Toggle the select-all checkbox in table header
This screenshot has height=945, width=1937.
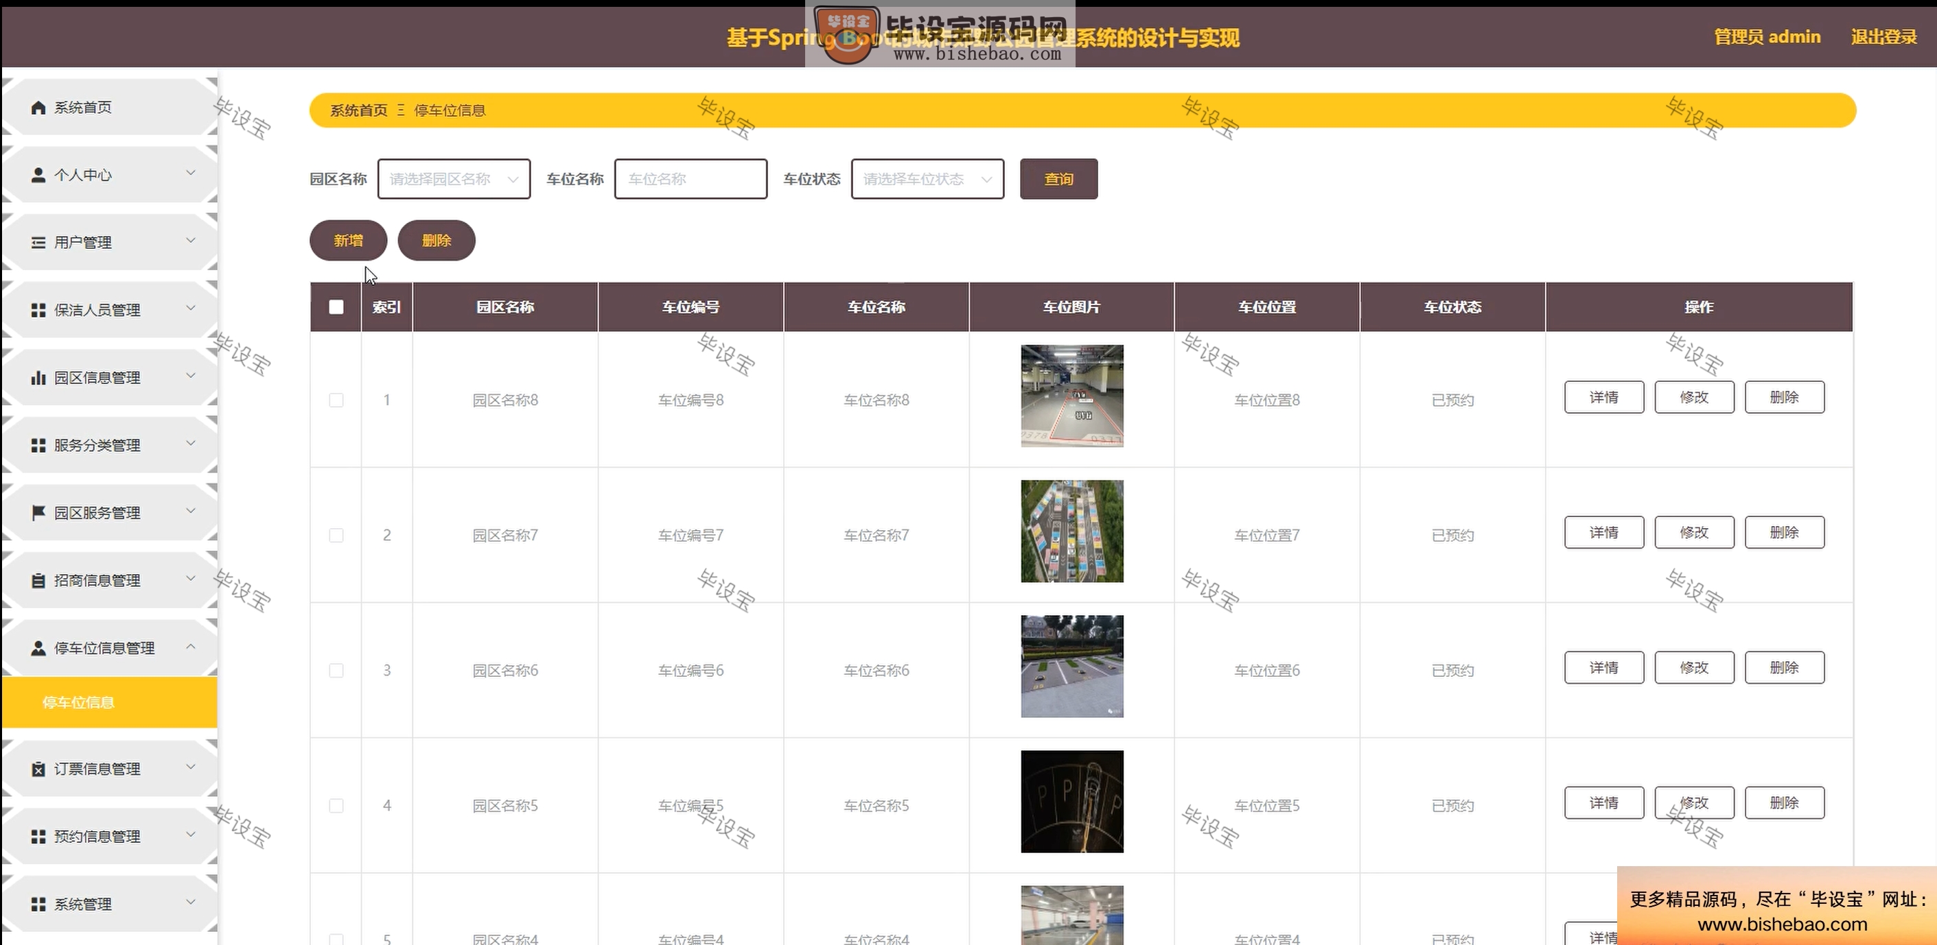coord(336,307)
